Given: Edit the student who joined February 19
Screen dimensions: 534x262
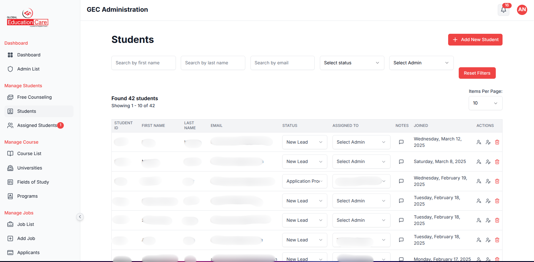Looking at the screenshot, I should 488,181.
